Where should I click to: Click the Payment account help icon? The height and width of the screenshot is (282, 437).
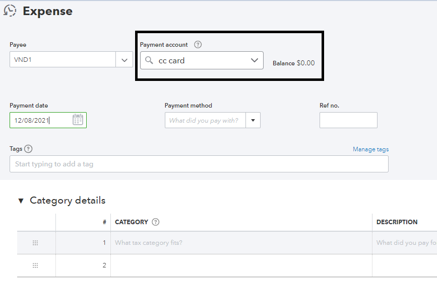click(x=198, y=44)
